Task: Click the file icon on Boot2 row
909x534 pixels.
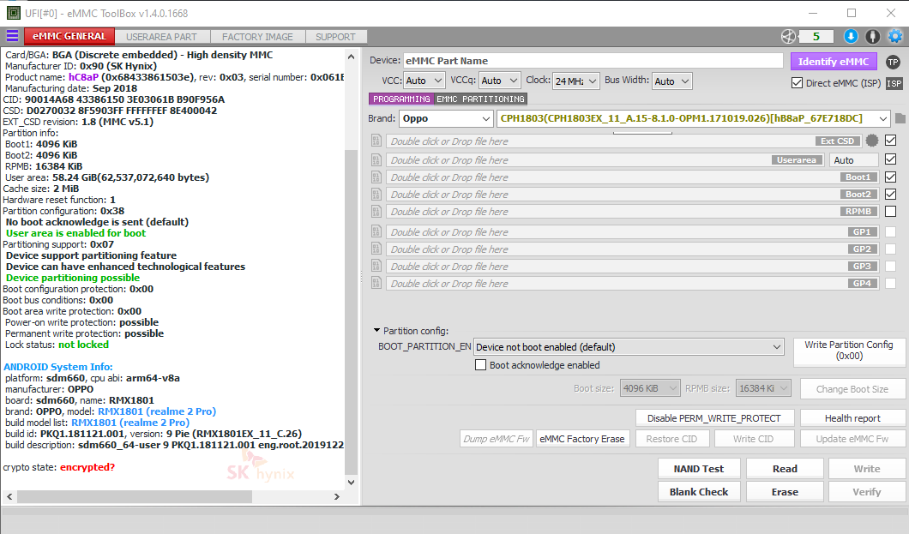Action: 376,195
